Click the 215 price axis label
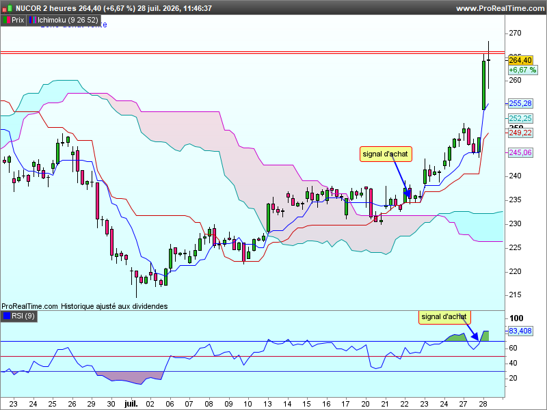Screen dimensions: 547x410 pyautogui.click(x=515, y=295)
